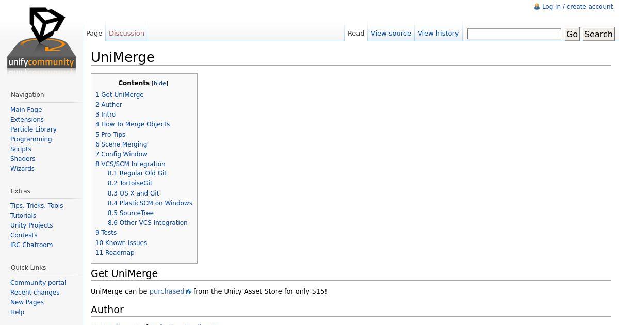Switch to the Page tab
Viewport: 619px width, 325px height.
[x=94, y=33]
